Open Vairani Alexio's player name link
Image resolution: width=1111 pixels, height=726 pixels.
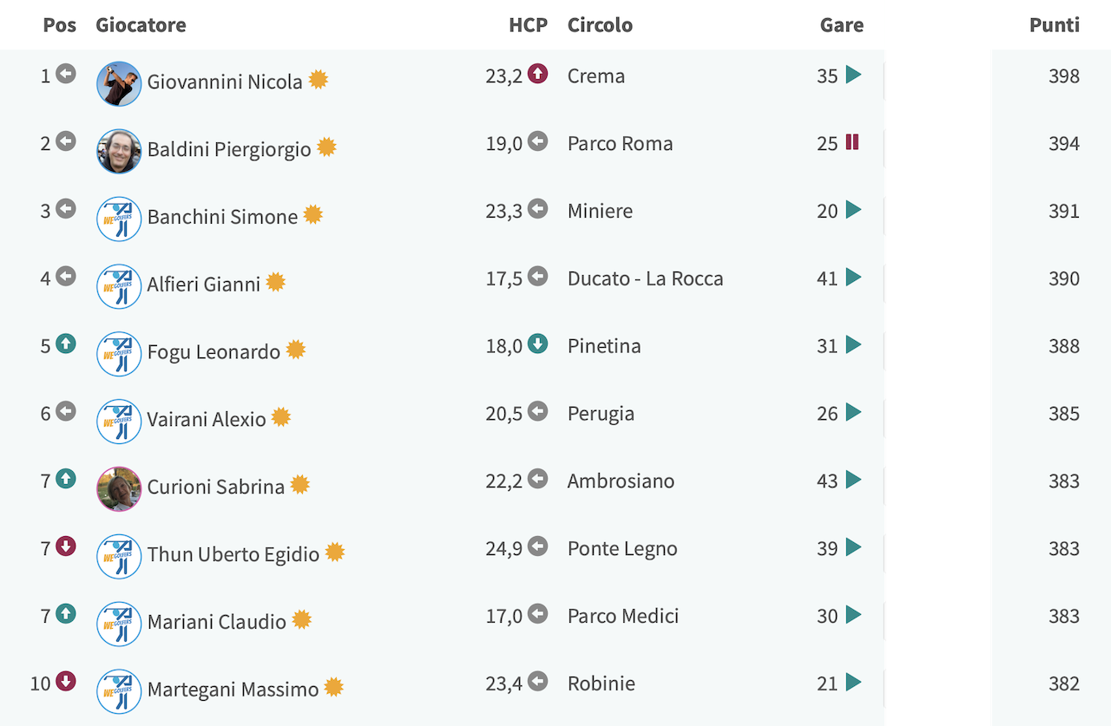(x=207, y=419)
